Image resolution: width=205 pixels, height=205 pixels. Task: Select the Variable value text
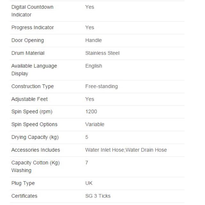coord(95,124)
